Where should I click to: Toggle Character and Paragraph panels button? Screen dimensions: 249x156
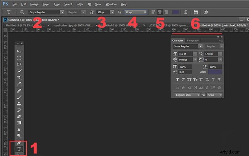pyautogui.click(x=195, y=12)
